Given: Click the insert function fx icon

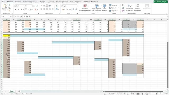Looking at the screenshot, I should click(21, 16).
